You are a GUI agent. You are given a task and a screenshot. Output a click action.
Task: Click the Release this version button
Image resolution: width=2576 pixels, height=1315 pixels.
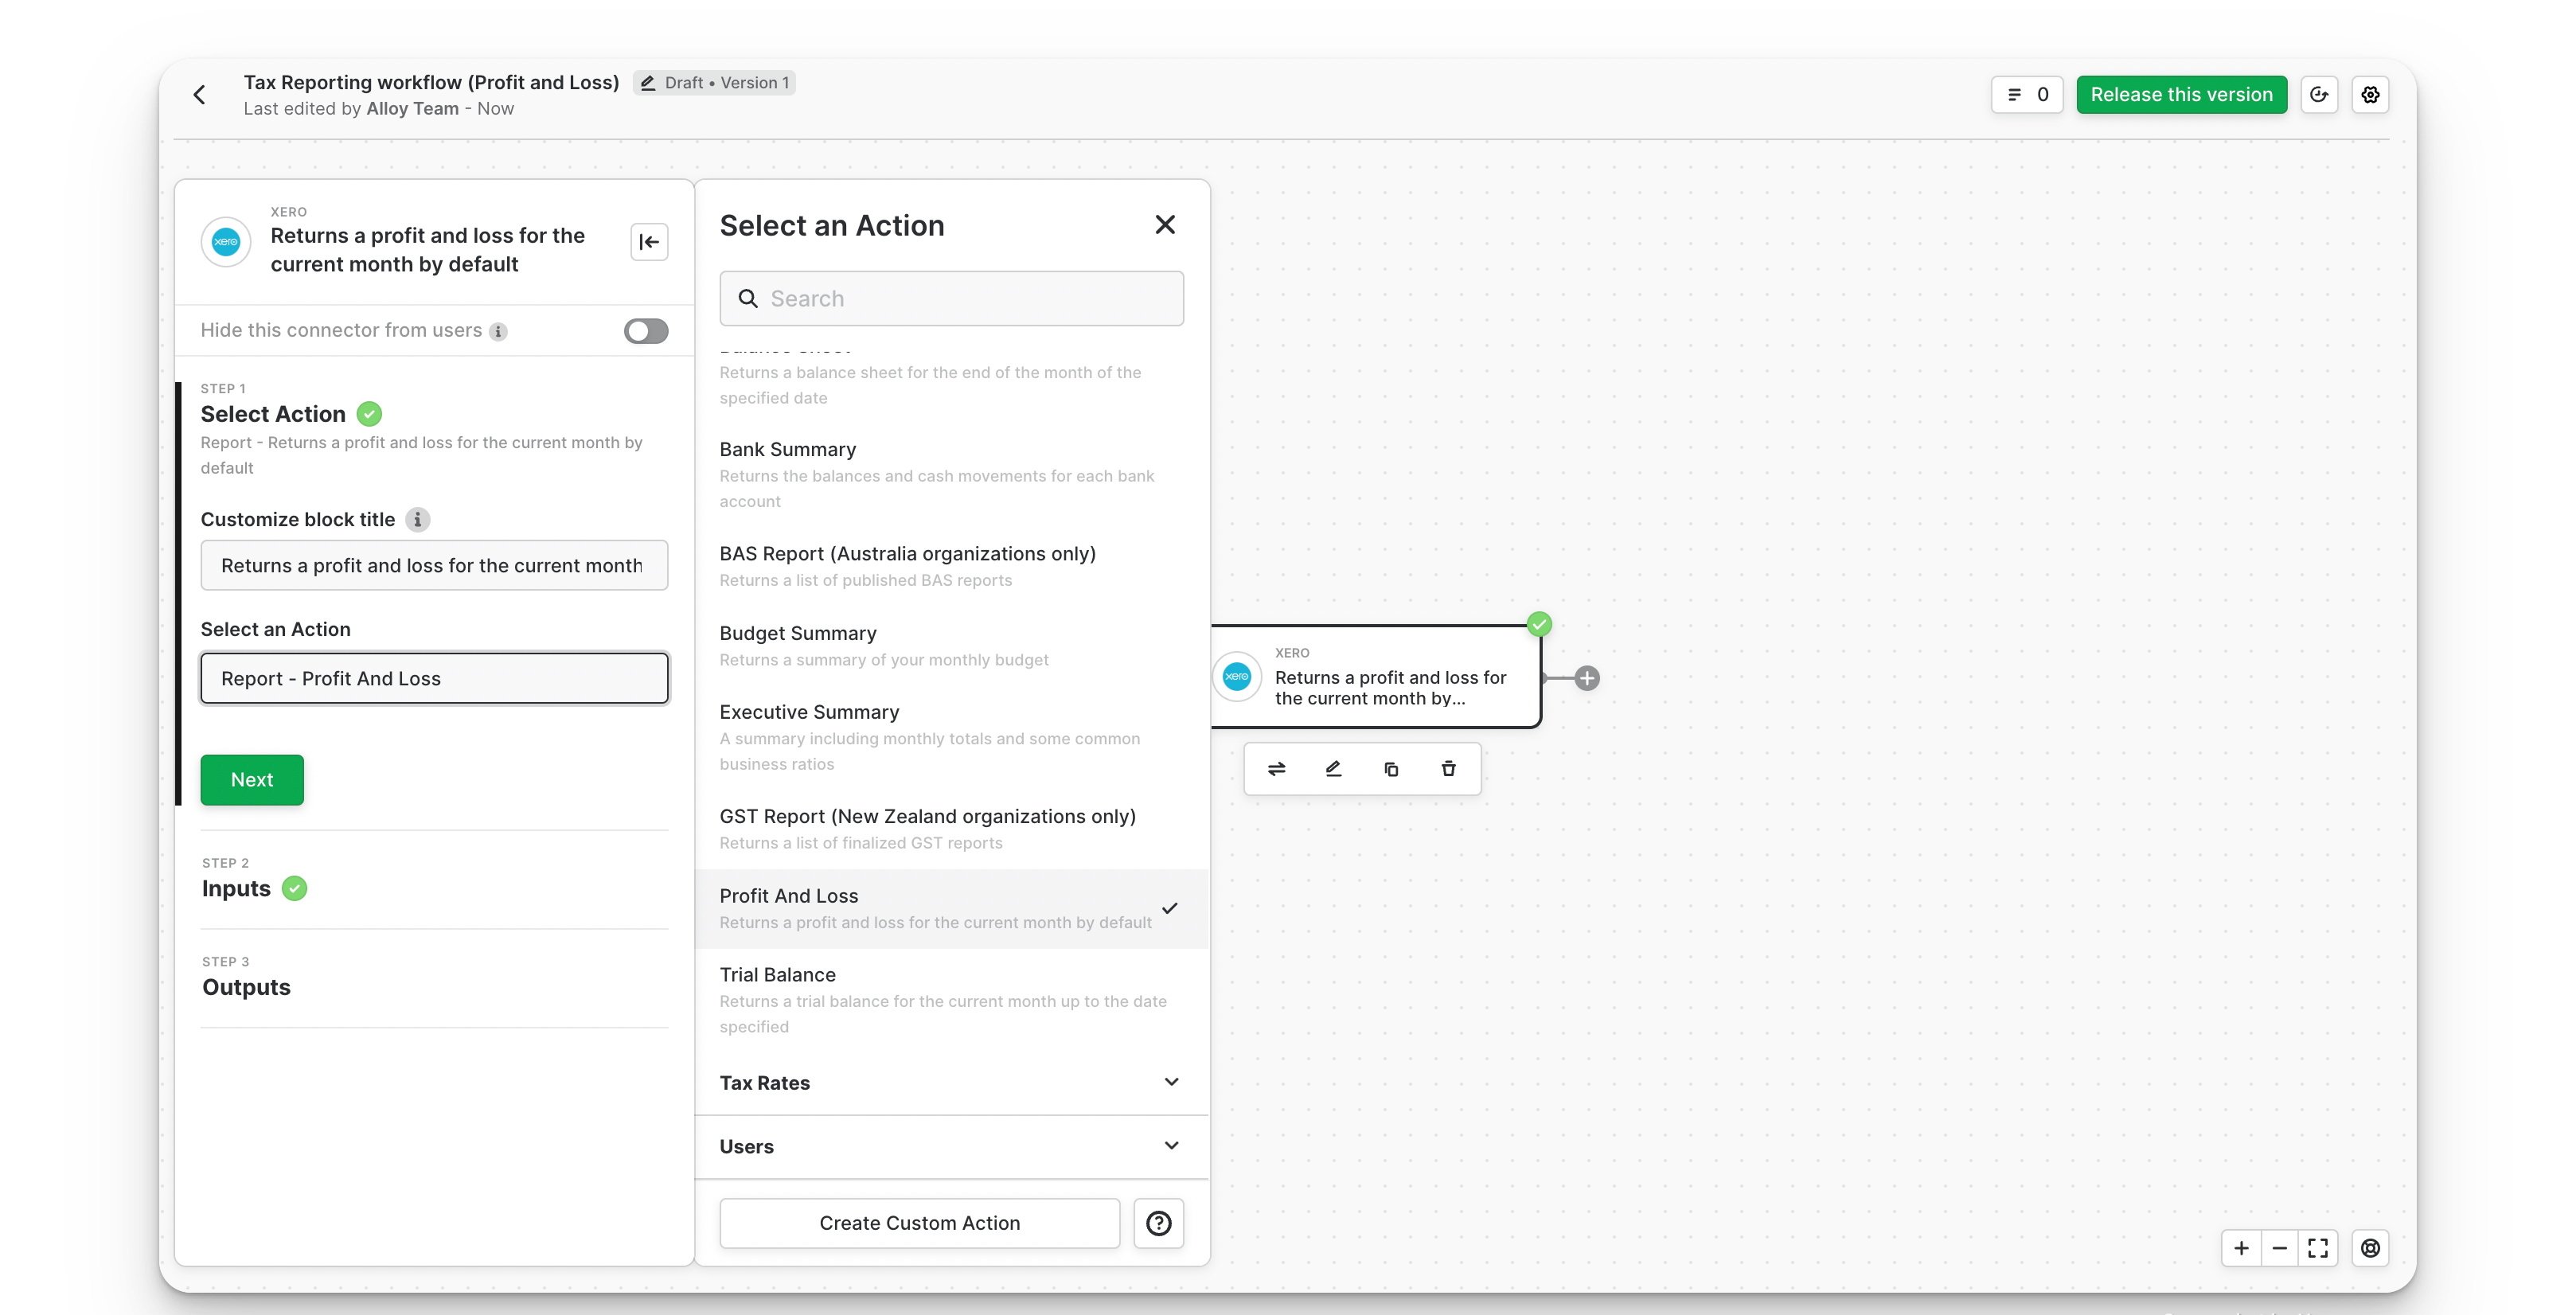tap(2181, 95)
